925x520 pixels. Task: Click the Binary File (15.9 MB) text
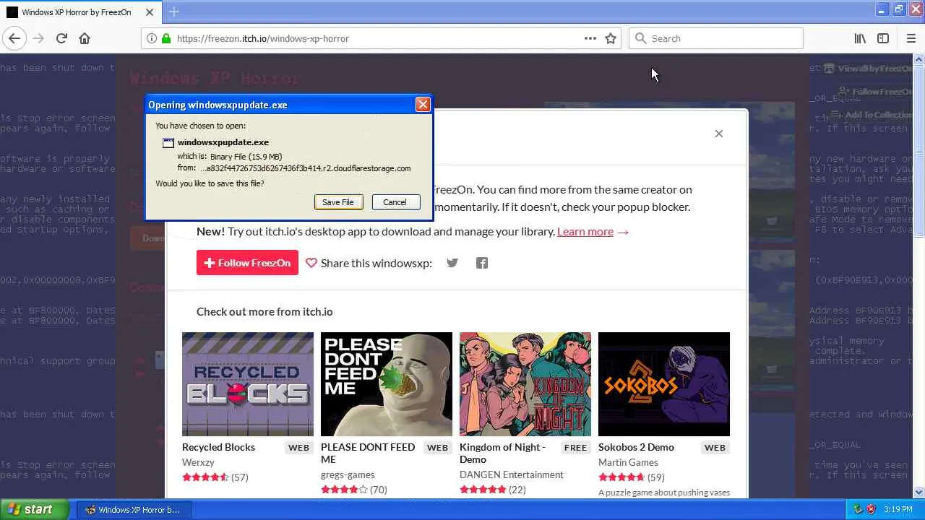246,157
